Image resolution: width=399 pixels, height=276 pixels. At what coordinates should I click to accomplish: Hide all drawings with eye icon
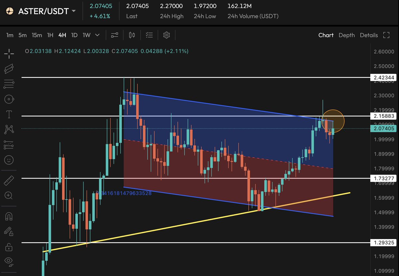tap(9, 261)
